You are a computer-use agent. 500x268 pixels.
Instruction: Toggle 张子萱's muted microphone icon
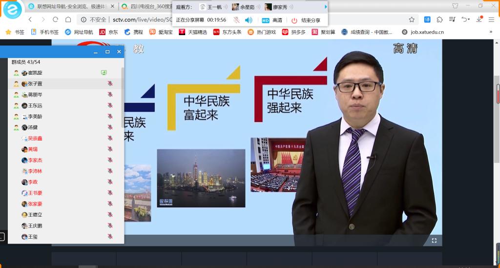[110, 83]
